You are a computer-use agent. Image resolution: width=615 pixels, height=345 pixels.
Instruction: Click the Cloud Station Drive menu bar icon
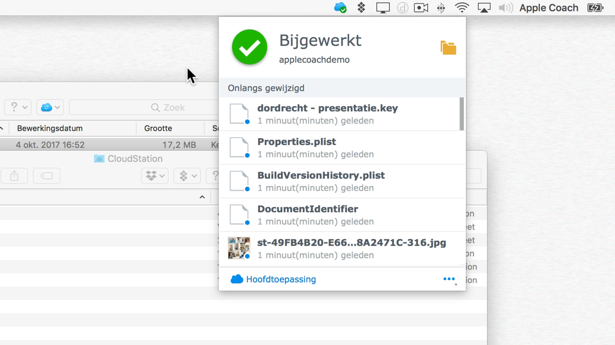[x=340, y=8]
